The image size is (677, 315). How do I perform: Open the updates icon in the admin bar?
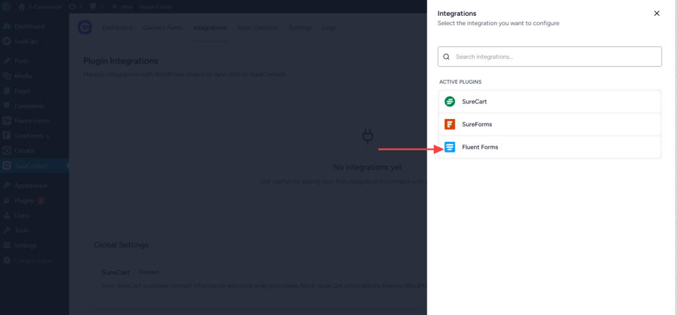point(75,6)
